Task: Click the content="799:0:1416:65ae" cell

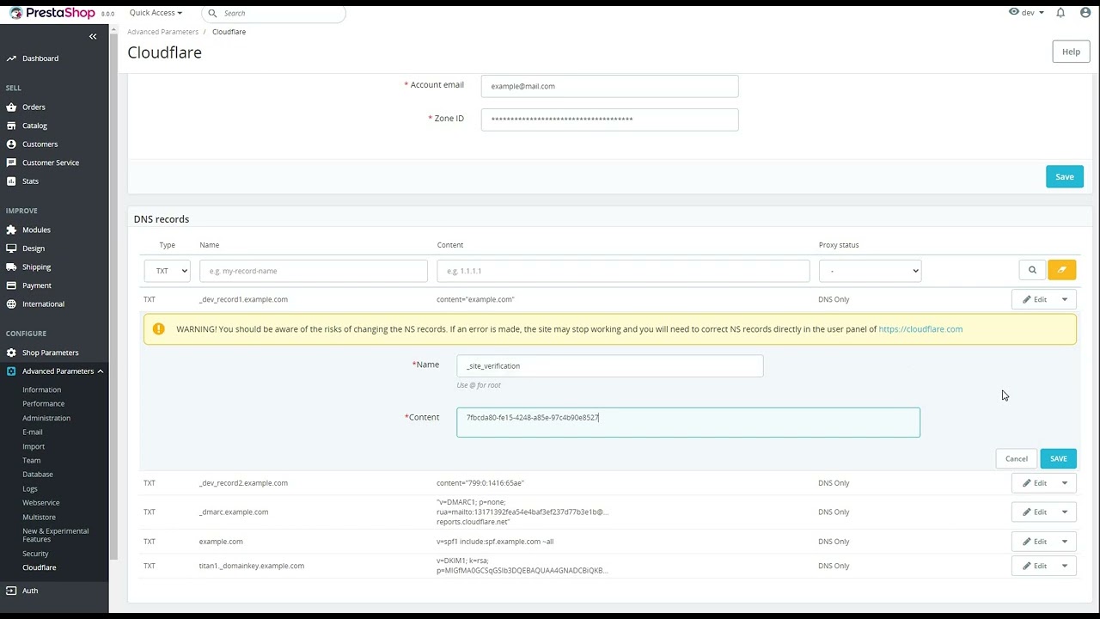Action: [480, 483]
